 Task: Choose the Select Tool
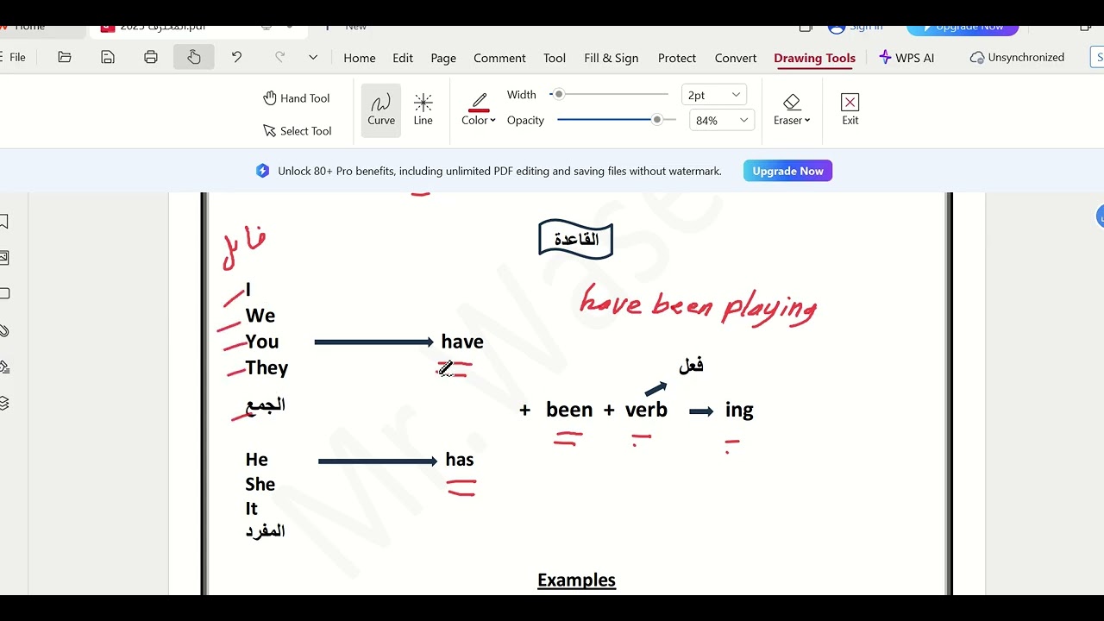(297, 131)
